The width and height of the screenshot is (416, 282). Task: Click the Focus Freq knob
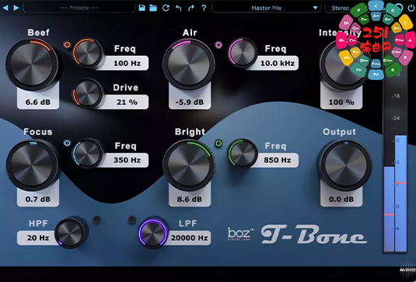click(88, 153)
